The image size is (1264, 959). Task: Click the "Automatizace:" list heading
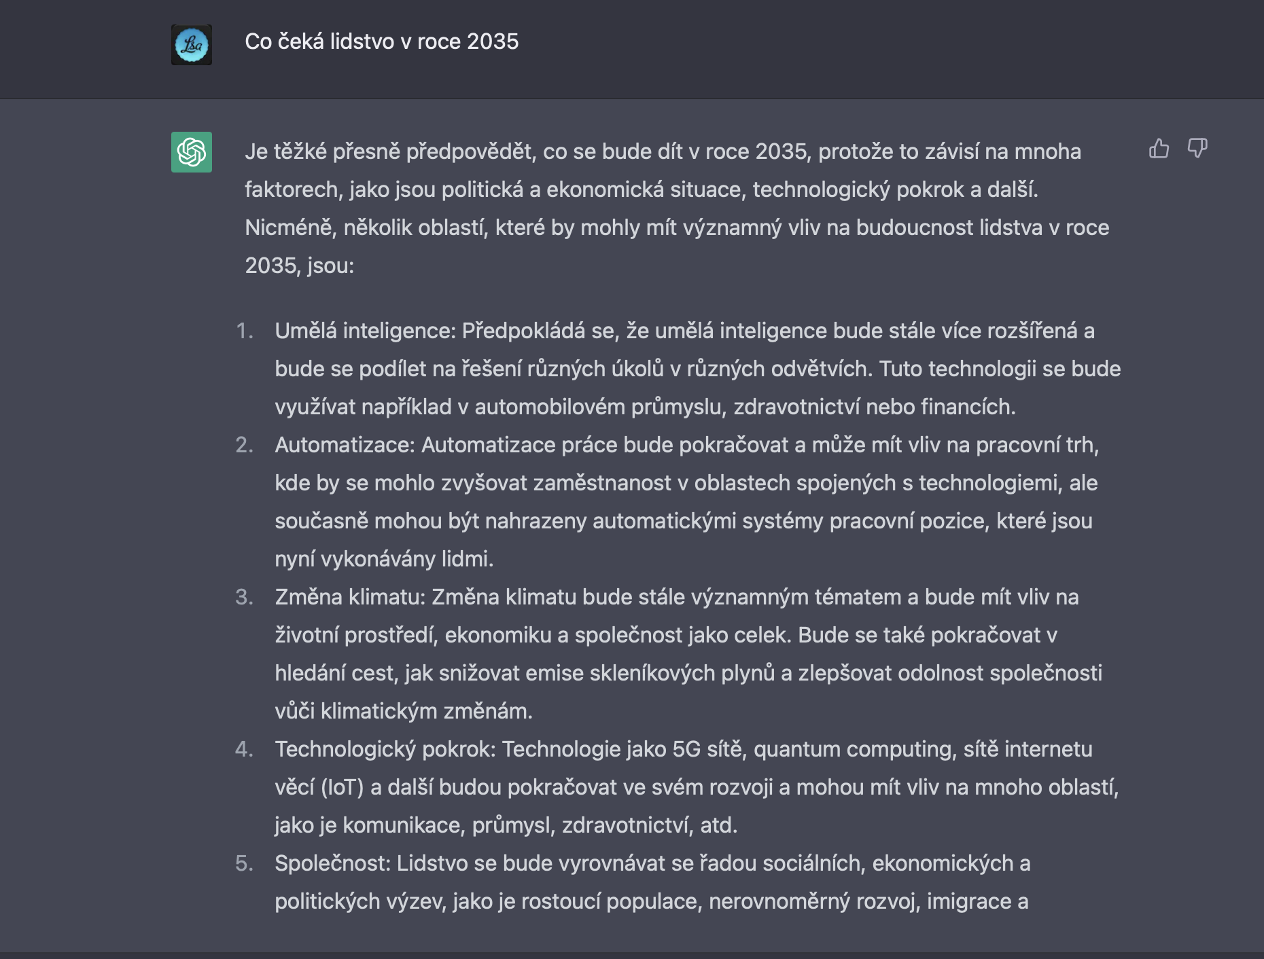tap(345, 445)
